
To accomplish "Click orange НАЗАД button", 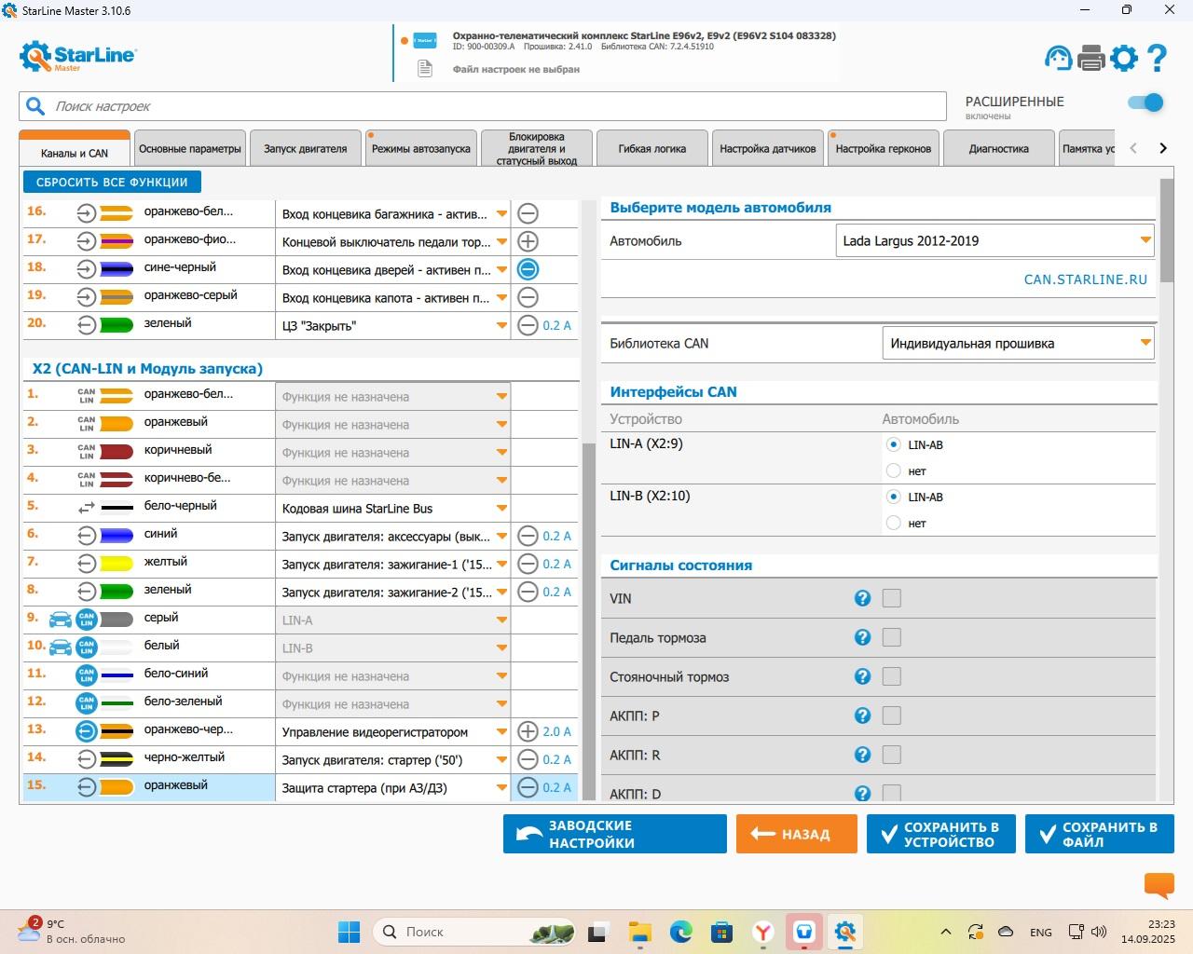I will (797, 834).
